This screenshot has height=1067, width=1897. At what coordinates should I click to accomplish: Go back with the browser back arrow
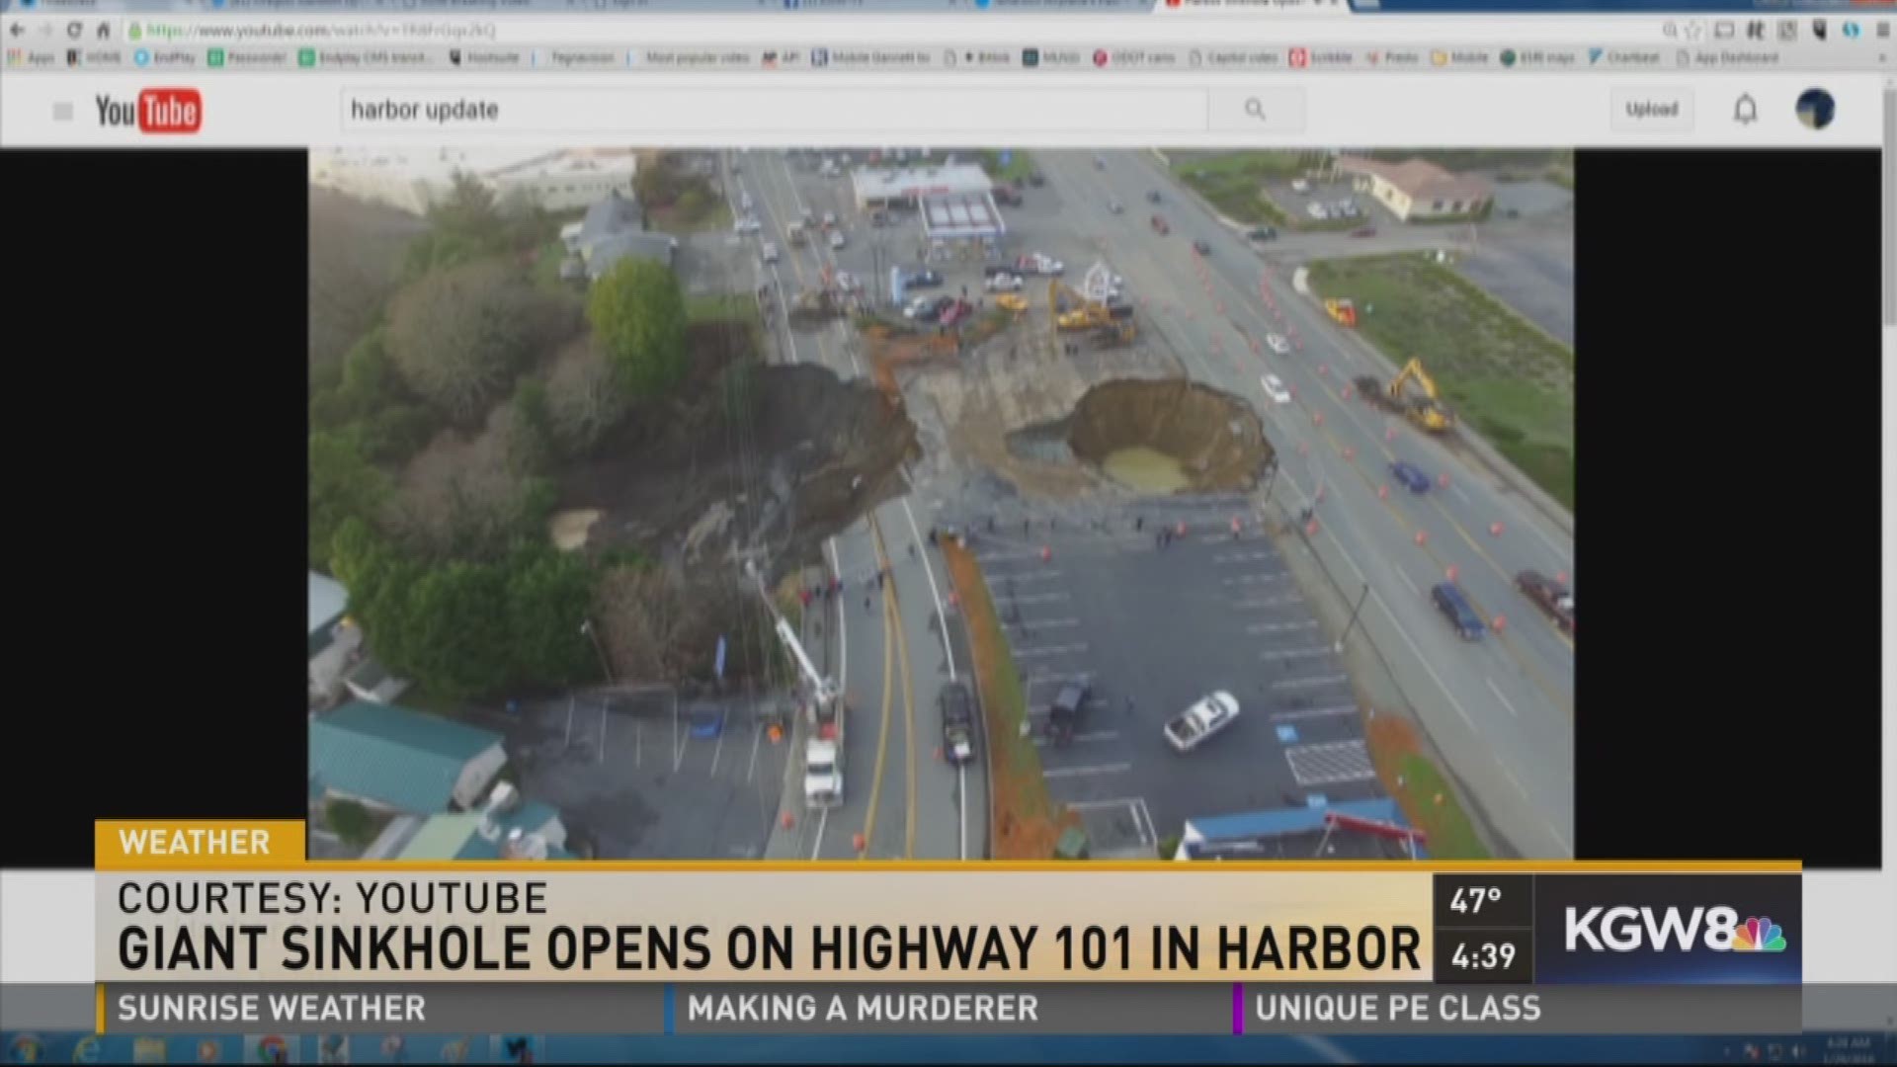17,31
